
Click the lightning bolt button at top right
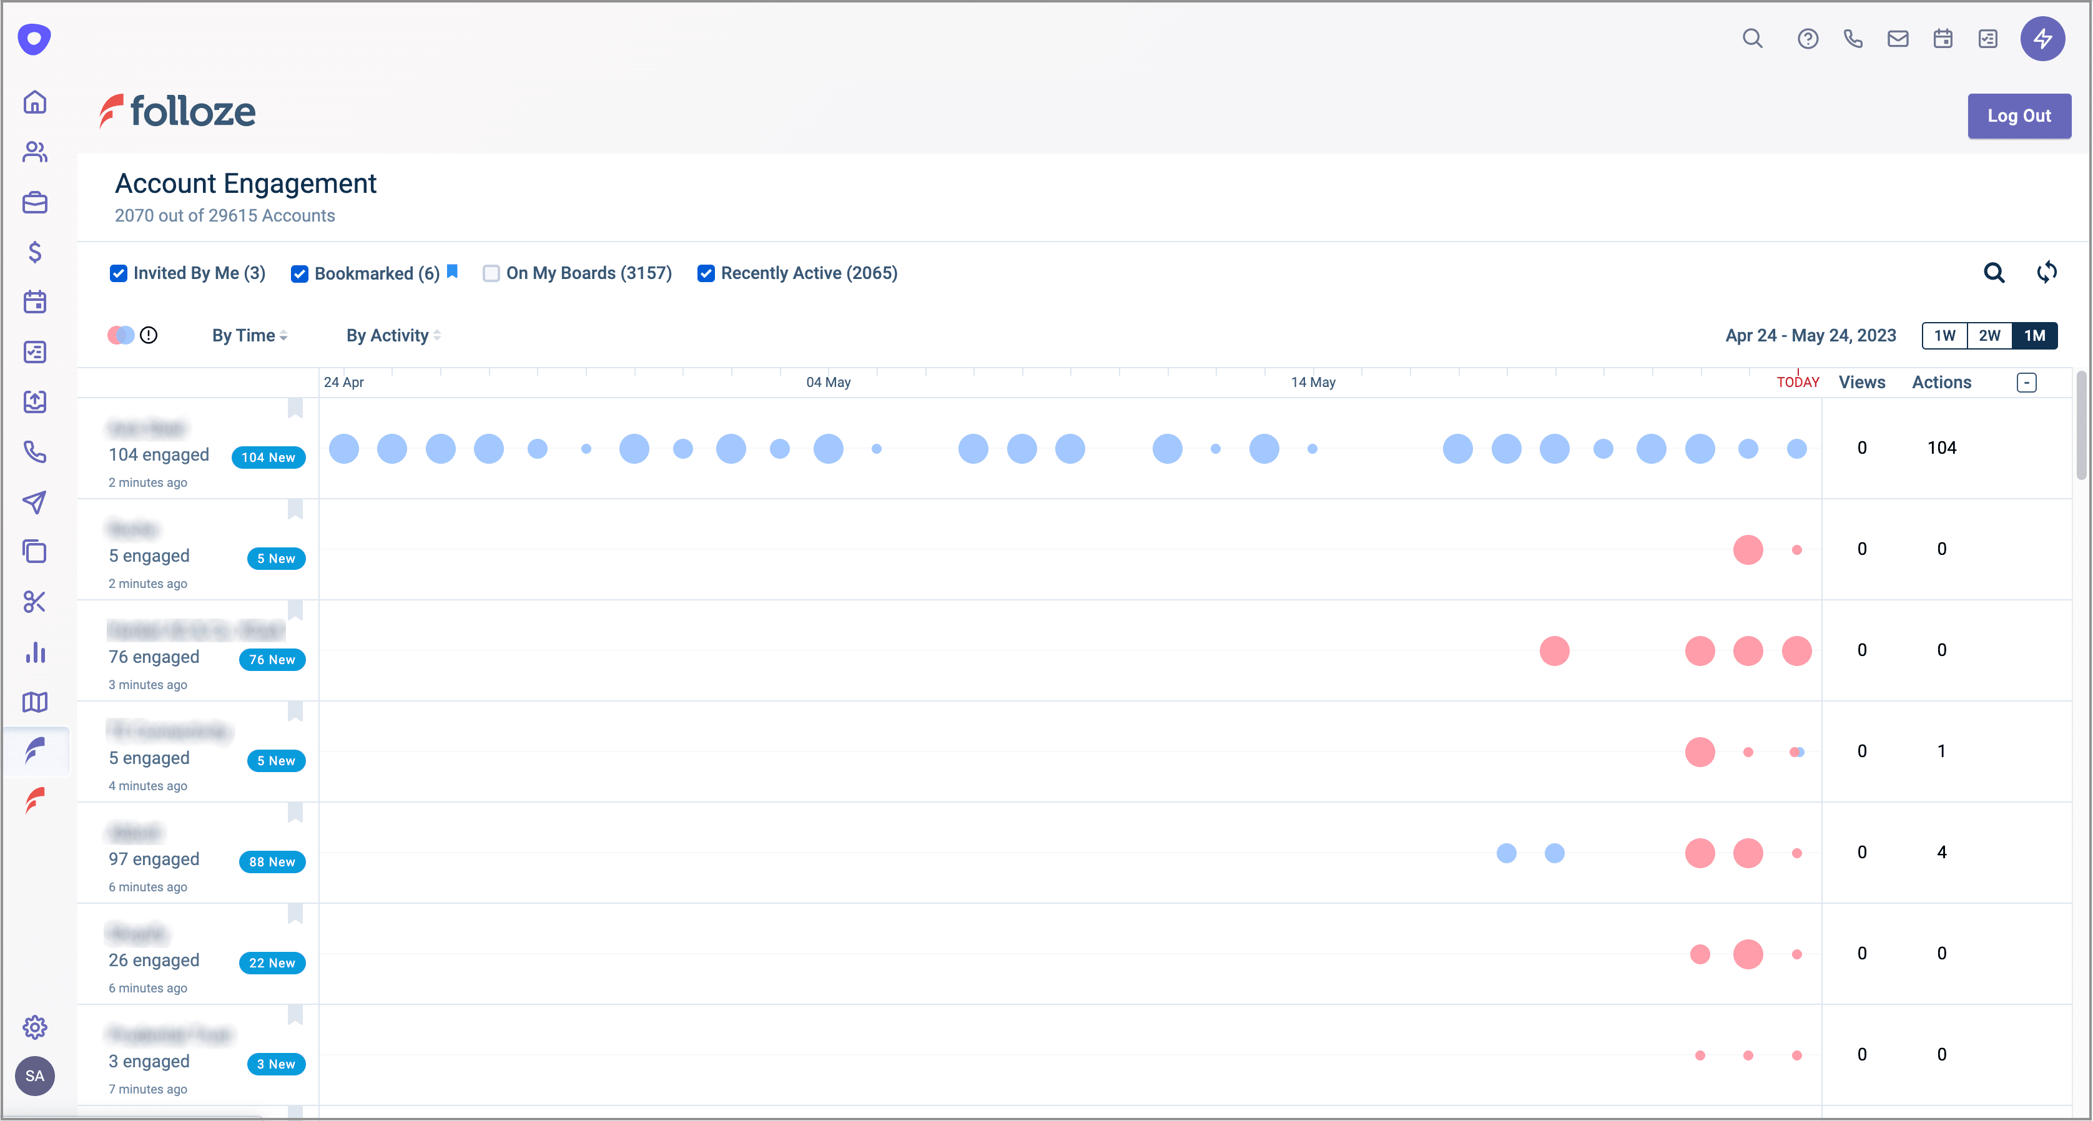(x=2042, y=38)
